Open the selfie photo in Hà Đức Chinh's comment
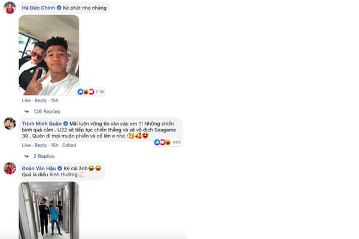This screenshot has height=239, width=359. point(49,55)
